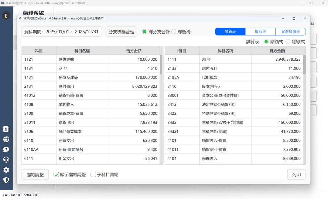Open the dollar chat bubble icon
328x199 pixels.
pos(6,150)
